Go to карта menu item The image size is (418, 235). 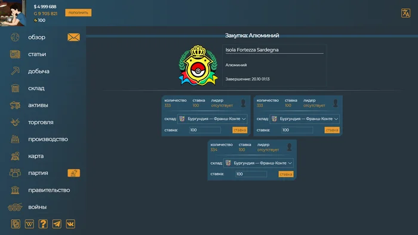click(36, 156)
